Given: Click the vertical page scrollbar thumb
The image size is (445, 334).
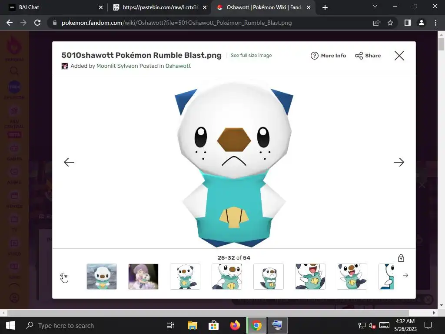Looking at the screenshot, I should point(441,45).
